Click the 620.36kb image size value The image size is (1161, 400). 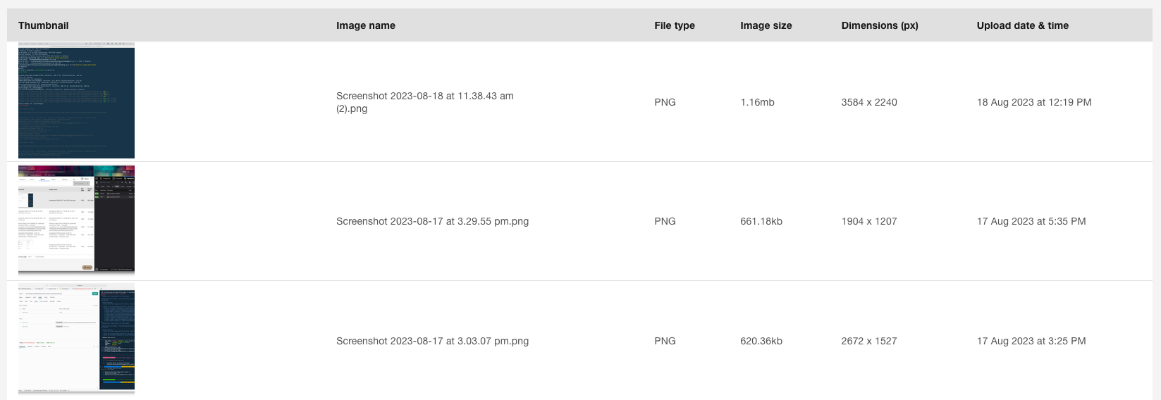761,341
